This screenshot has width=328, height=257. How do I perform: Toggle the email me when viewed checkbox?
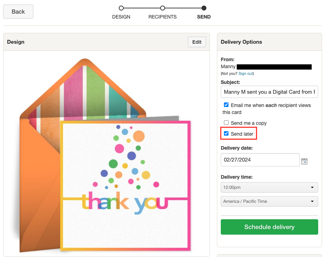pyautogui.click(x=226, y=105)
